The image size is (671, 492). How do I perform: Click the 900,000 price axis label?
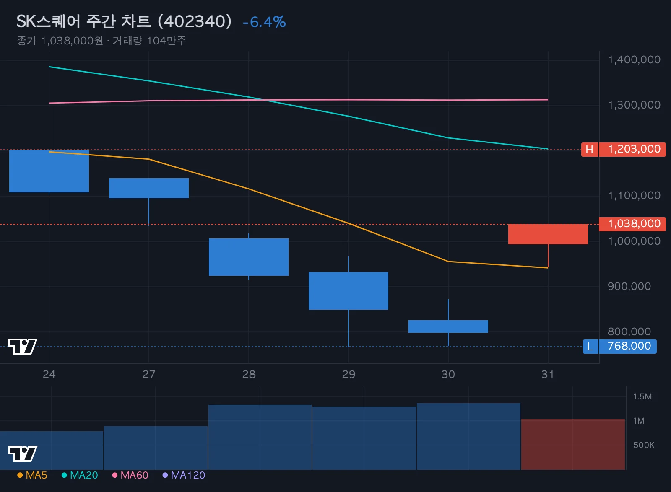click(x=629, y=286)
